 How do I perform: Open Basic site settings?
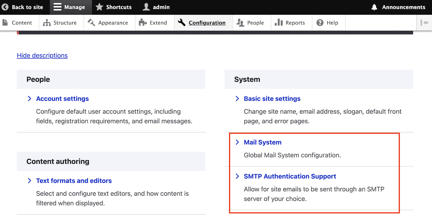[x=272, y=98]
